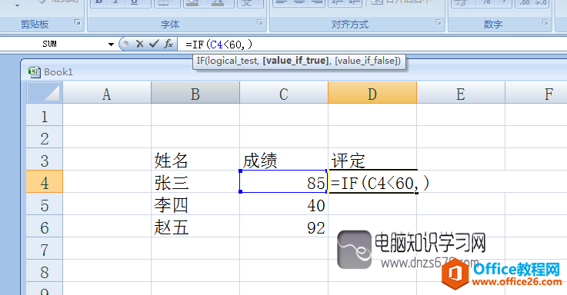Select all cells using corner button
This screenshot has height=295, width=567.
click(x=45, y=93)
